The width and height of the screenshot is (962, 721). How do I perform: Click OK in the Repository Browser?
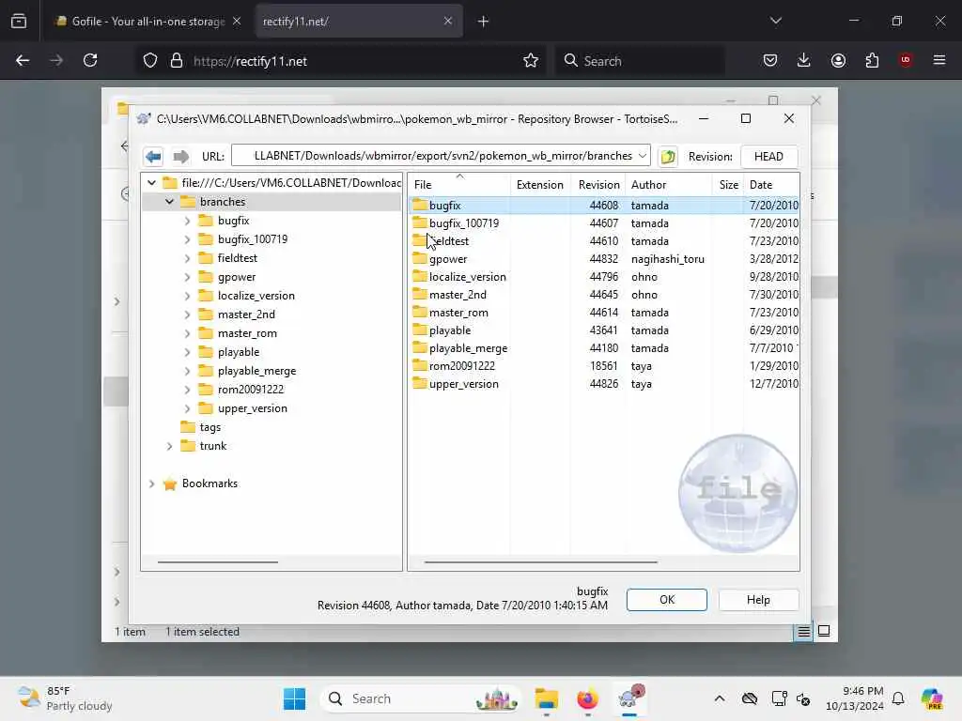(x=667, y=600)
